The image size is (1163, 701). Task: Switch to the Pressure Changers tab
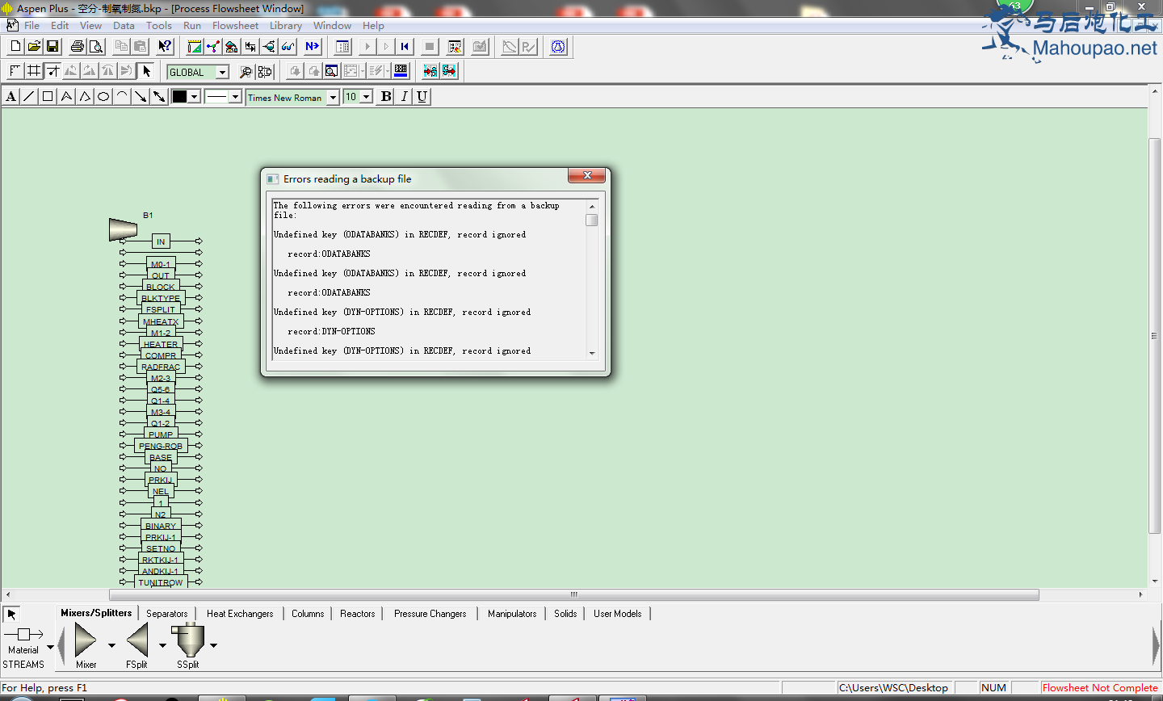pyautogui.click(x=430, y=614)
